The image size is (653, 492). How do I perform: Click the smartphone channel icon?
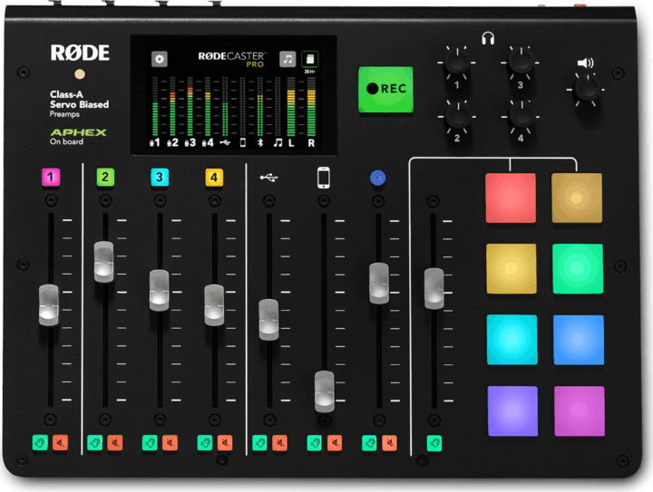[324, 178]
